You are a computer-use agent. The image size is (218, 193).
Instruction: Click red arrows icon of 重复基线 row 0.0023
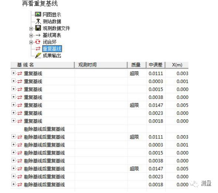tap(20, 113)
